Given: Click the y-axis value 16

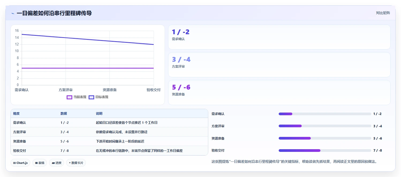Looking at the screenshot, I should pyautogui.click(x=17, y=31).
